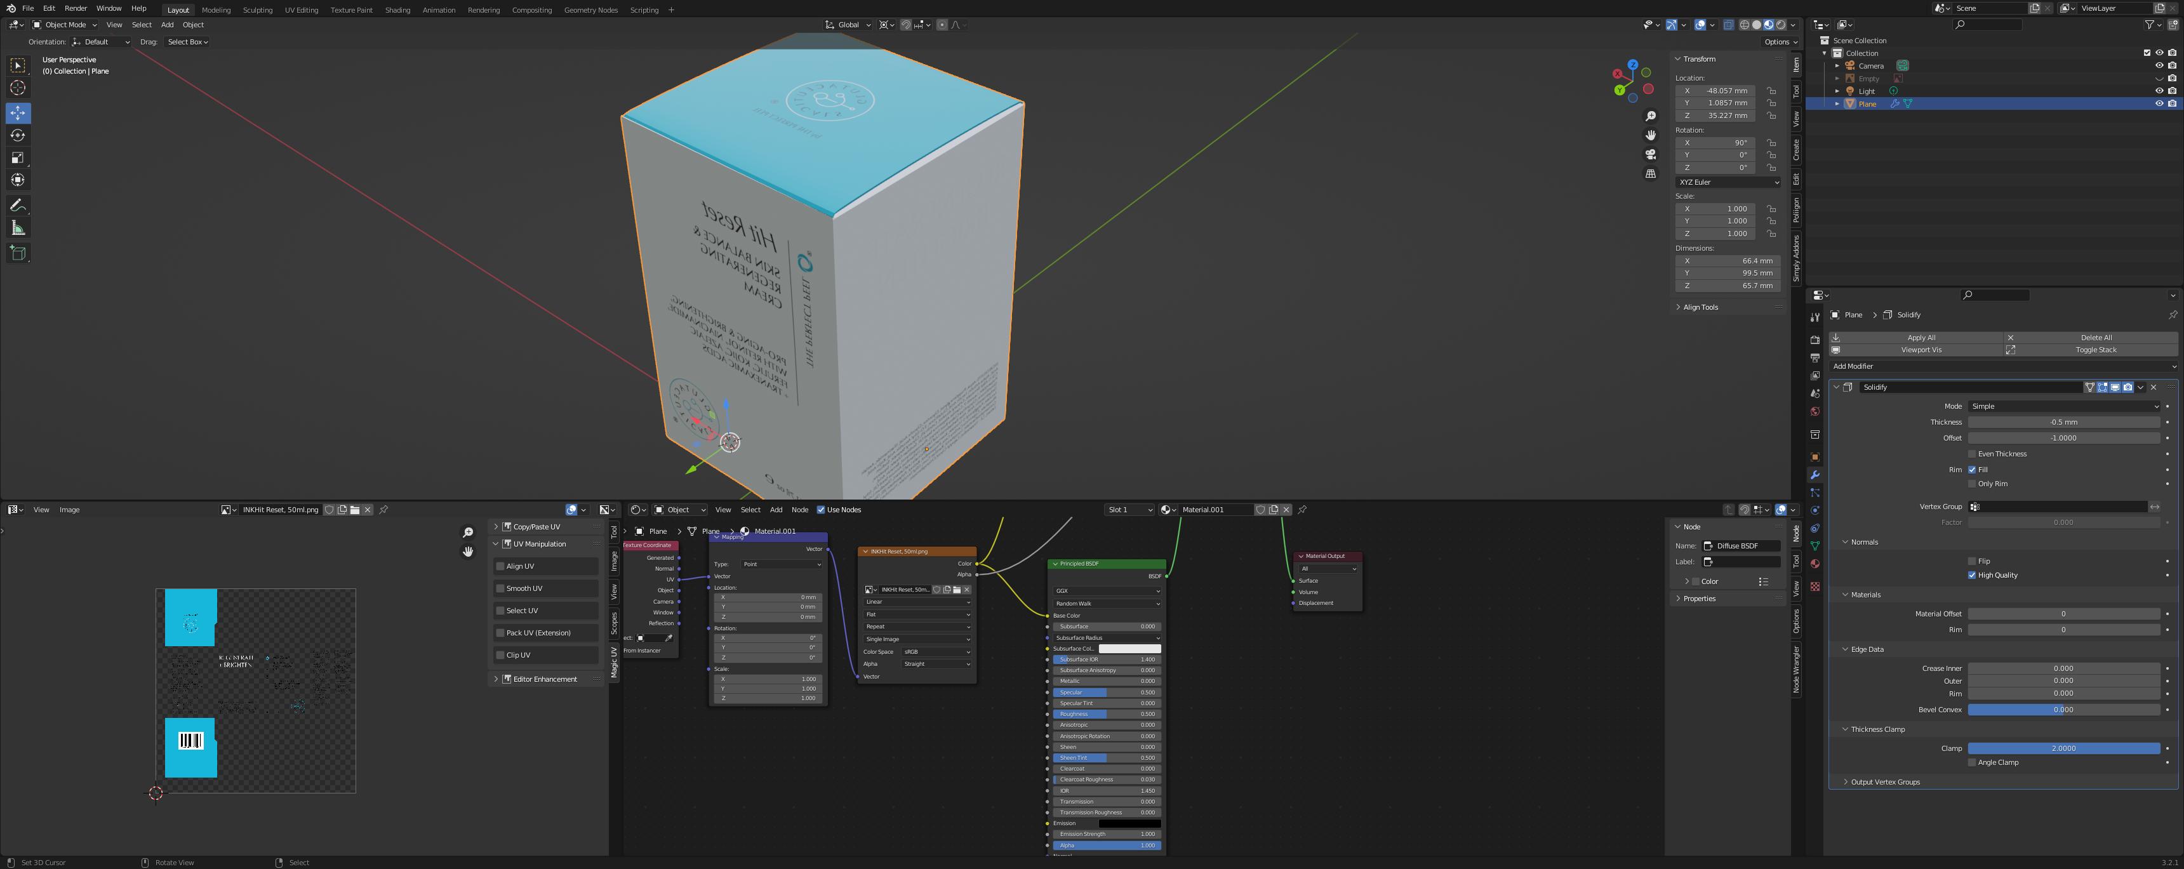Viewport: 2184px width, 869px height.
Task: Toggle camera view icon in viewport
Action: 1650,154
